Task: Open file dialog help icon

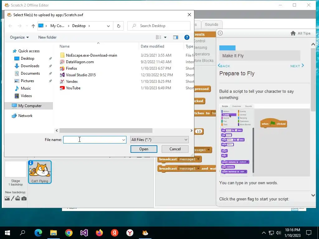Action: pos(187,37)
